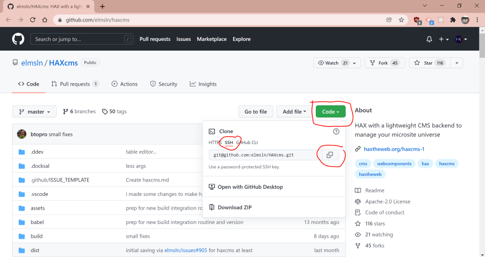The image size is (485, 257).
Task: Fork the HAXcms repository
Action: coord(385,63)
